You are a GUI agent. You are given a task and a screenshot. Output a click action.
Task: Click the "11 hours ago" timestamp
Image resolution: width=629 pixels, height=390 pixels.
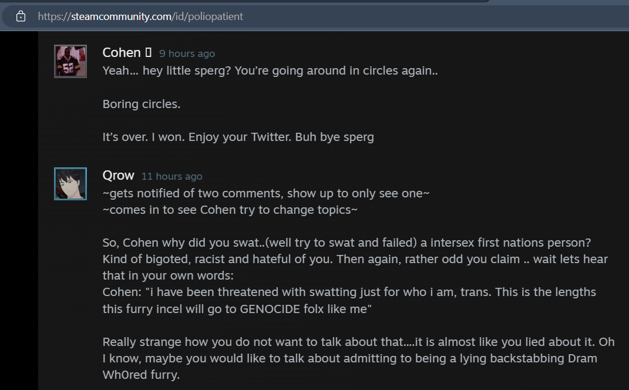pyautogui.click(x=171, y=176)
